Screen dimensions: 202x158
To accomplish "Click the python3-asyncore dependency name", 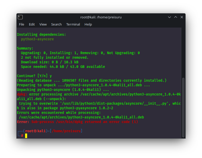I will [37, 39].
